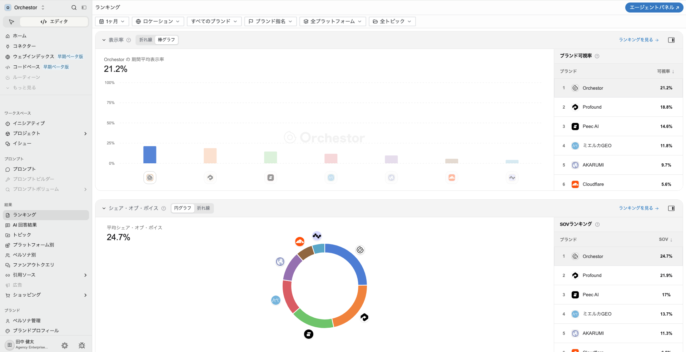Collapse the sidebar with the panel icon

pos(84,8)
